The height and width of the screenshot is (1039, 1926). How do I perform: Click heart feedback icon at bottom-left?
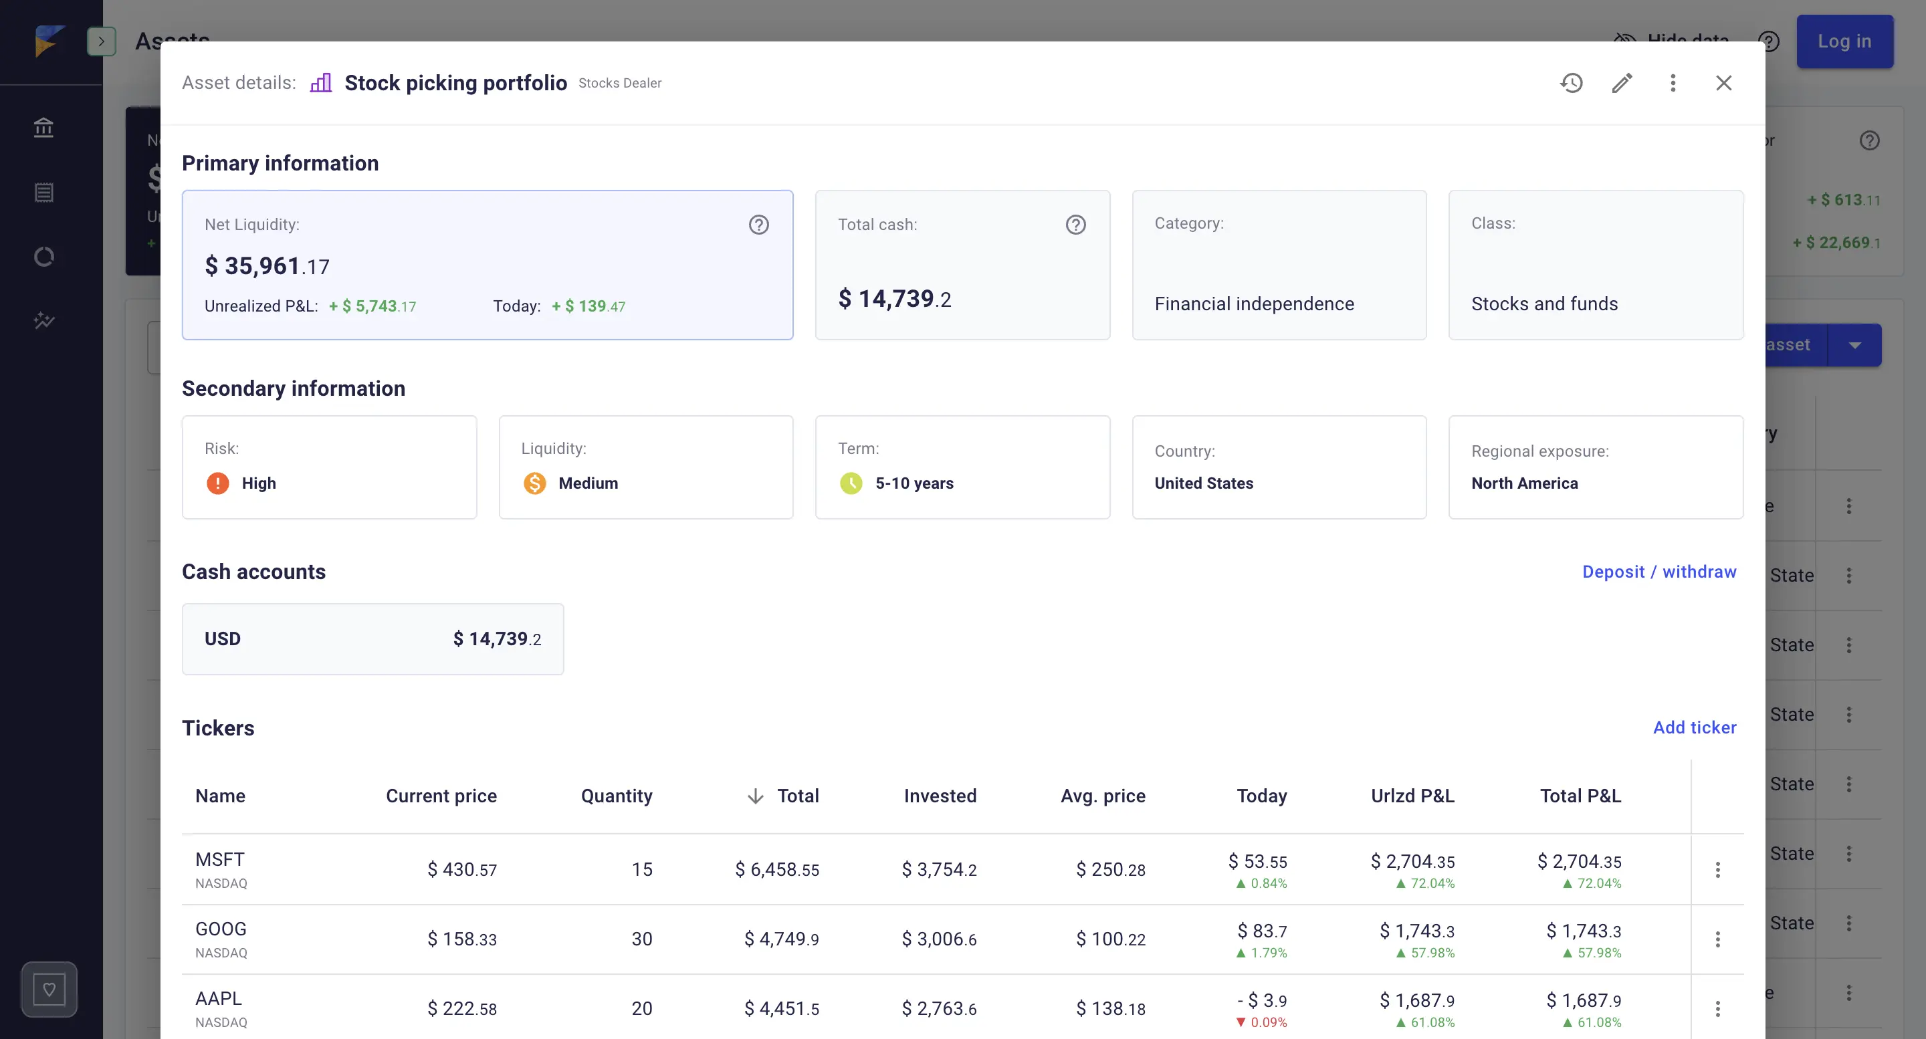[49, 989]
